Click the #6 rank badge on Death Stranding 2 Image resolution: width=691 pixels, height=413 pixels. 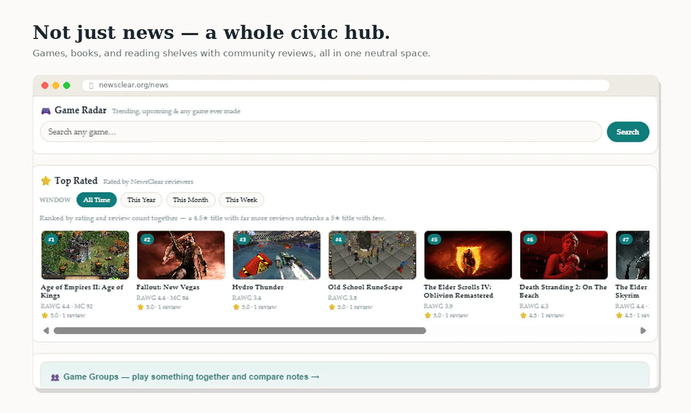(530, 239)
